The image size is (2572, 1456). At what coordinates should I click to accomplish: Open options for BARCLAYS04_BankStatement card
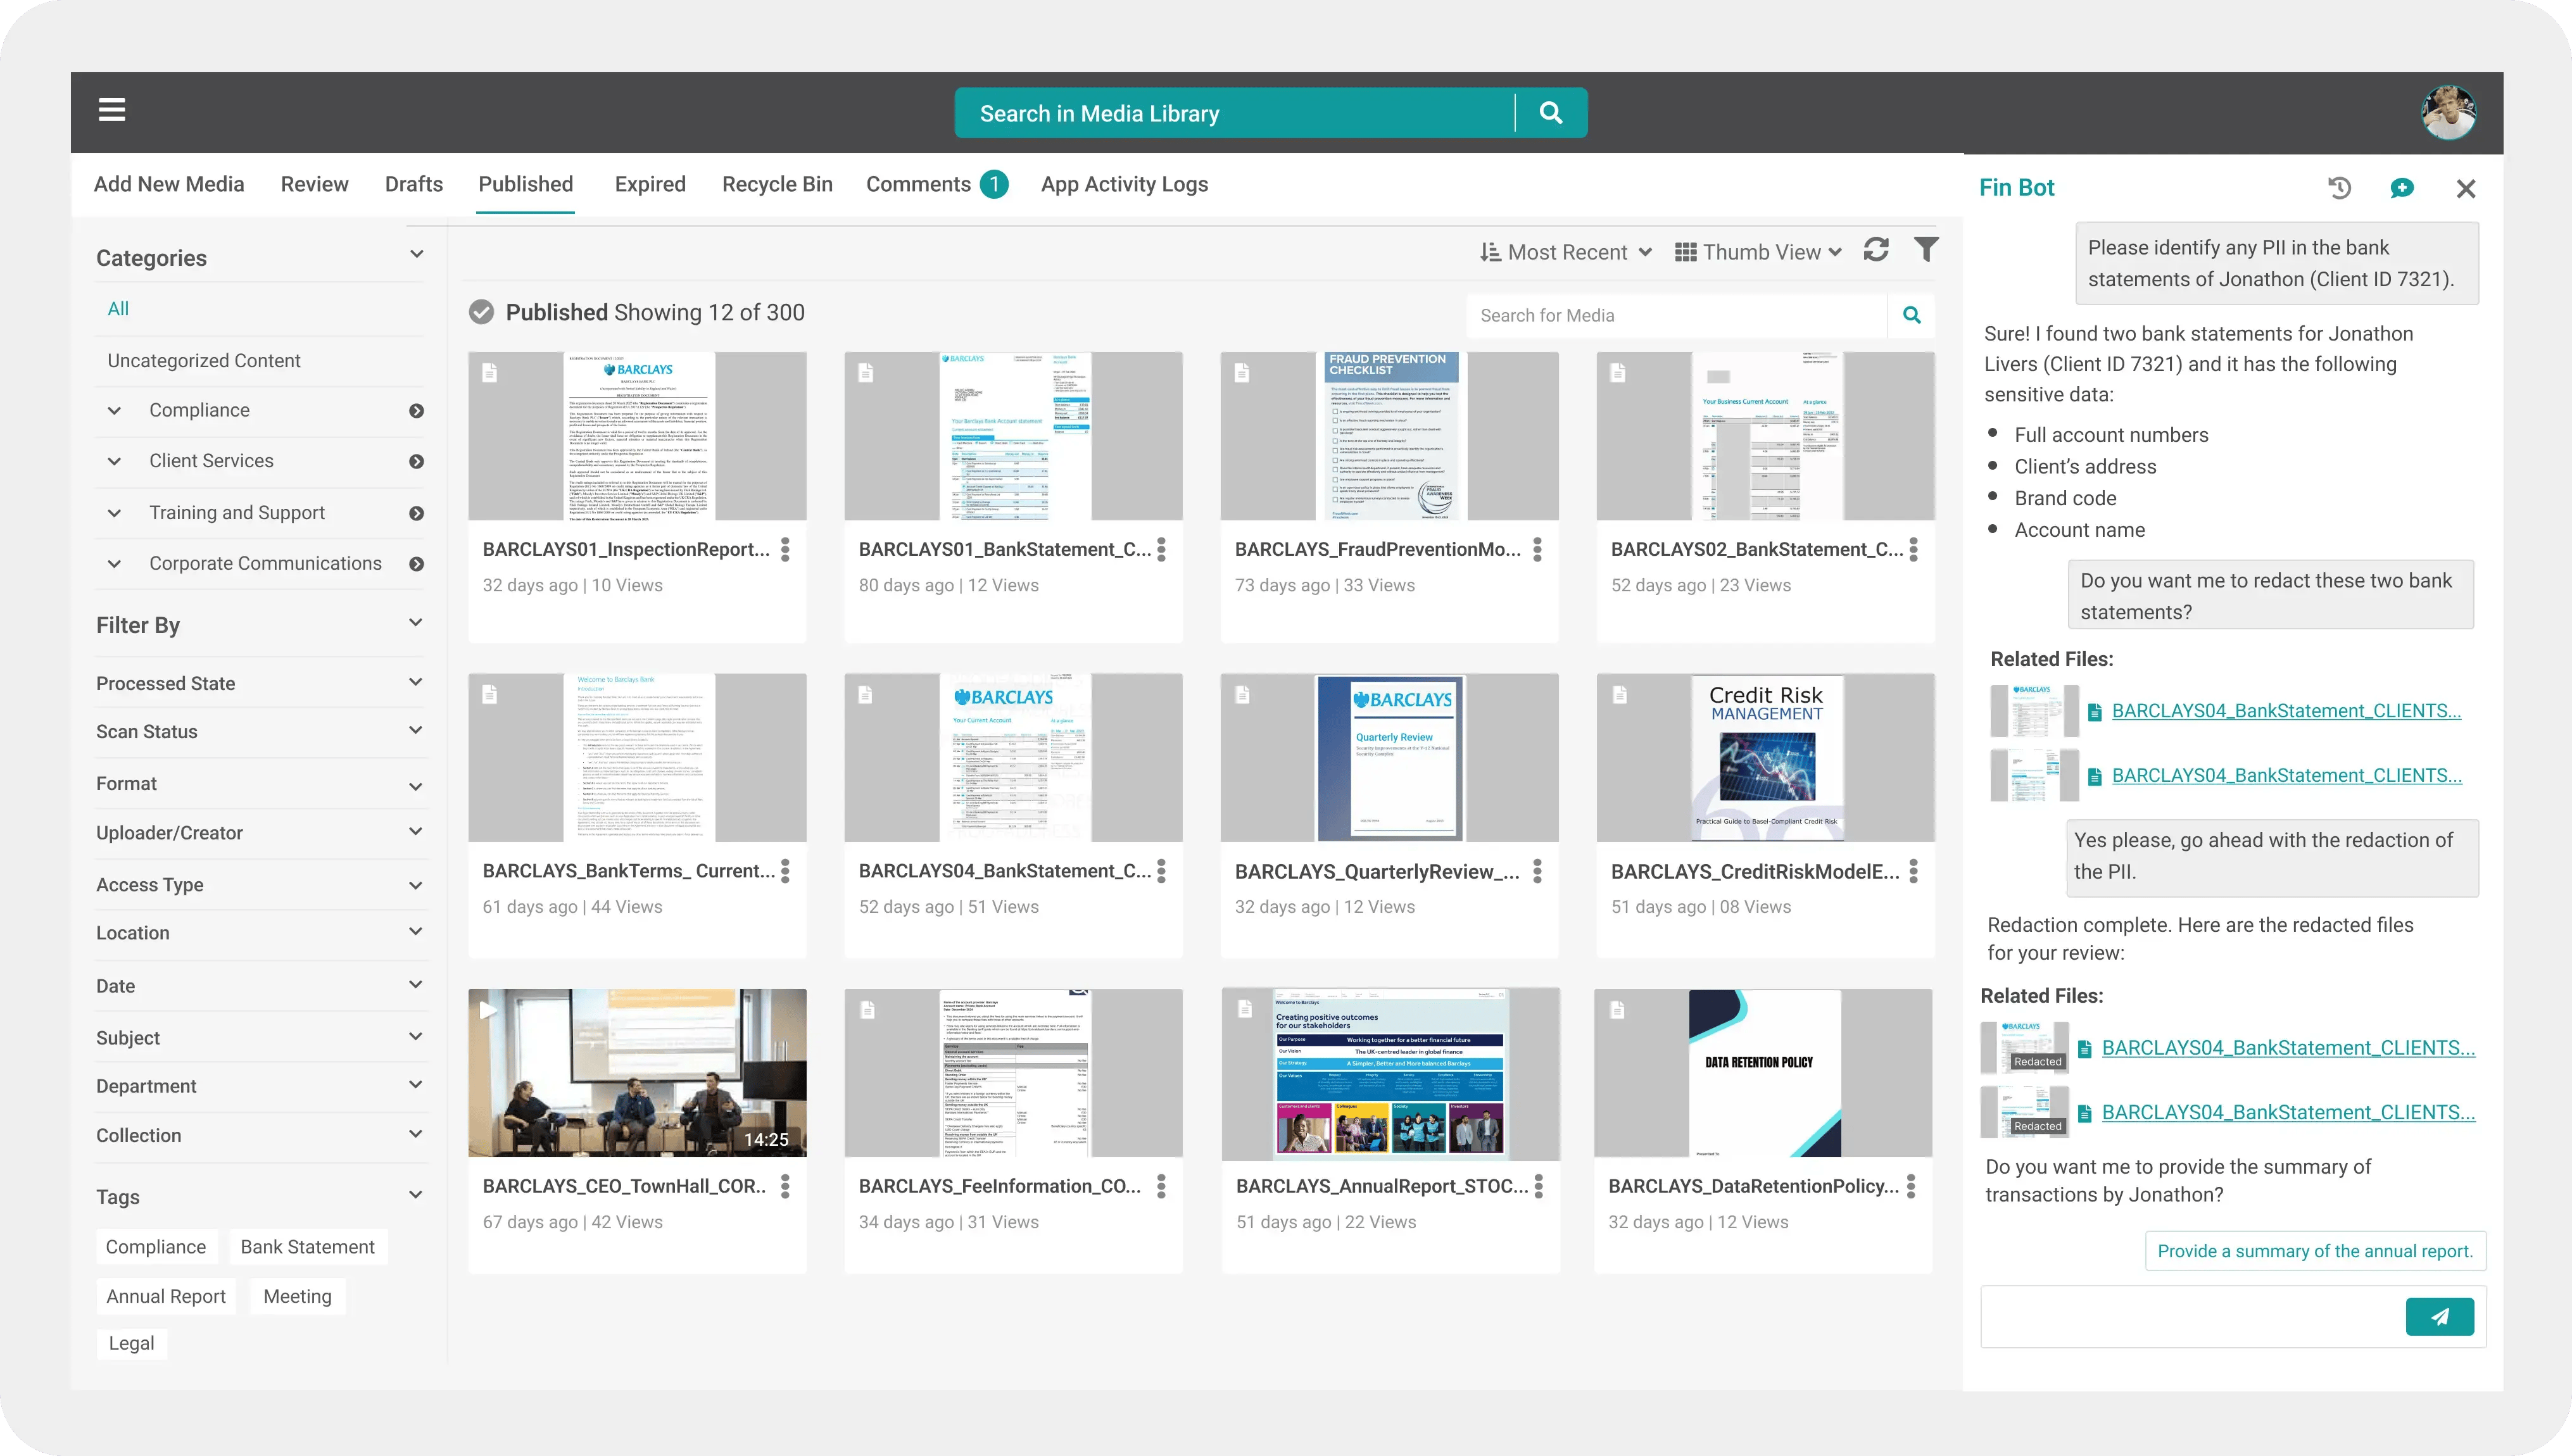click(x=1161, y=871)
